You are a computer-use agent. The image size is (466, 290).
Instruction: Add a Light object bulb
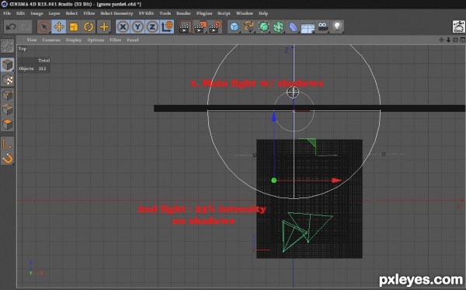tap(337, 27)
